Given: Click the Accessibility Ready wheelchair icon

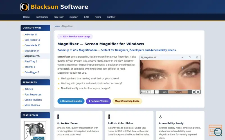Looking at the screenshot, I should pyautogui.click(x=161, y=117).
